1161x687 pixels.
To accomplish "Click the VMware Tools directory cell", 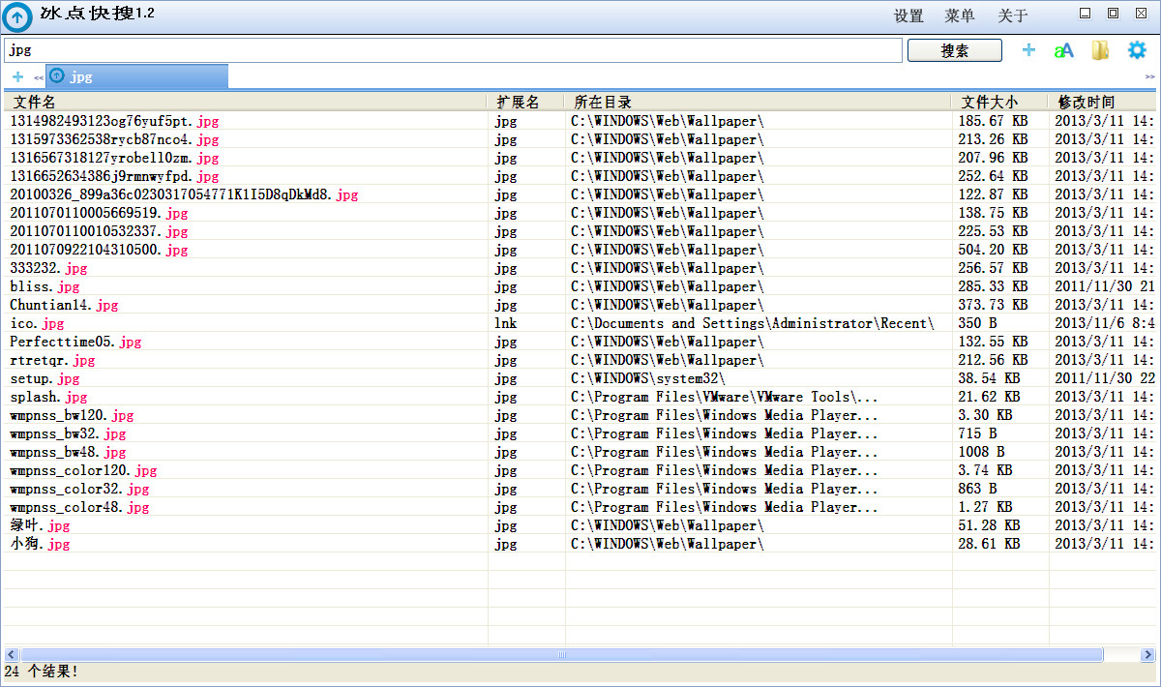I will (725, 397).
